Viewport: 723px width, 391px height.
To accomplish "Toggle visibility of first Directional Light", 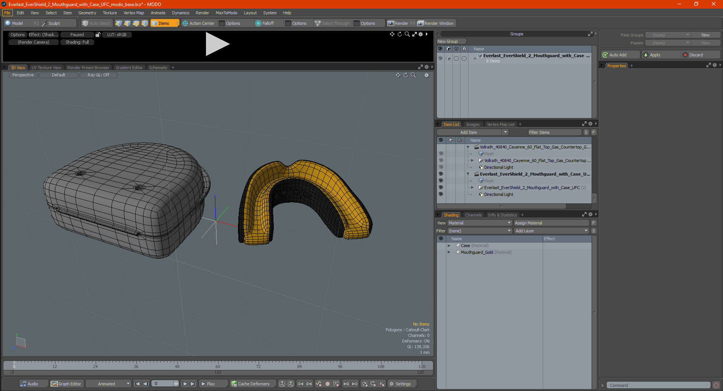I will (441, 167).
